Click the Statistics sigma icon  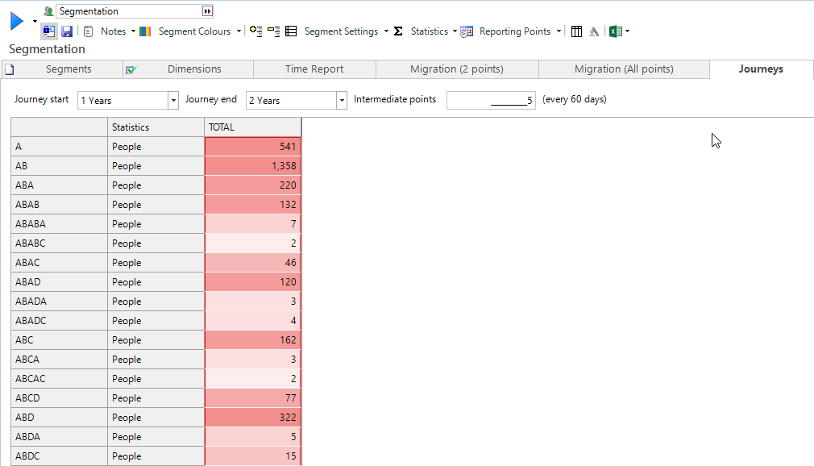(398, 31)
